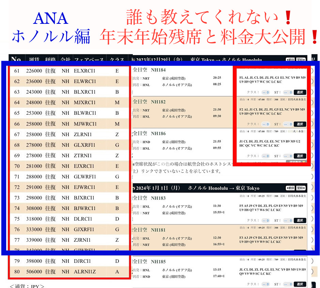Click the 226000 fare amount
Screen dimensions: 320x288
34,71
